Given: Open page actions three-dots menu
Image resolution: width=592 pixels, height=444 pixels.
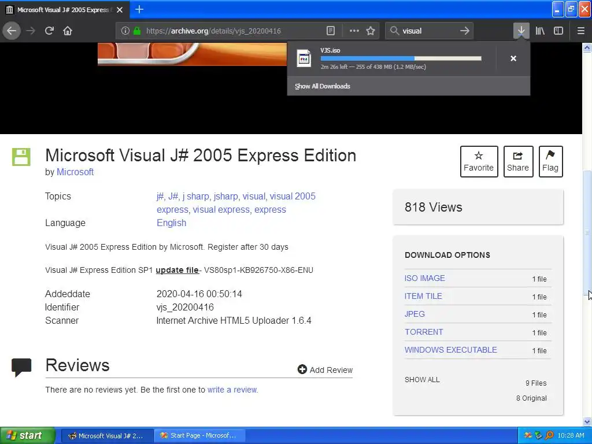Looking at the screenshot, I should (354, 31).
